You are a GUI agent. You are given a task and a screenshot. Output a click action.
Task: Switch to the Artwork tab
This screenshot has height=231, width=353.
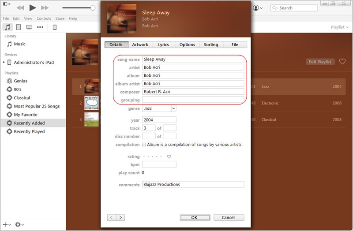140,45
